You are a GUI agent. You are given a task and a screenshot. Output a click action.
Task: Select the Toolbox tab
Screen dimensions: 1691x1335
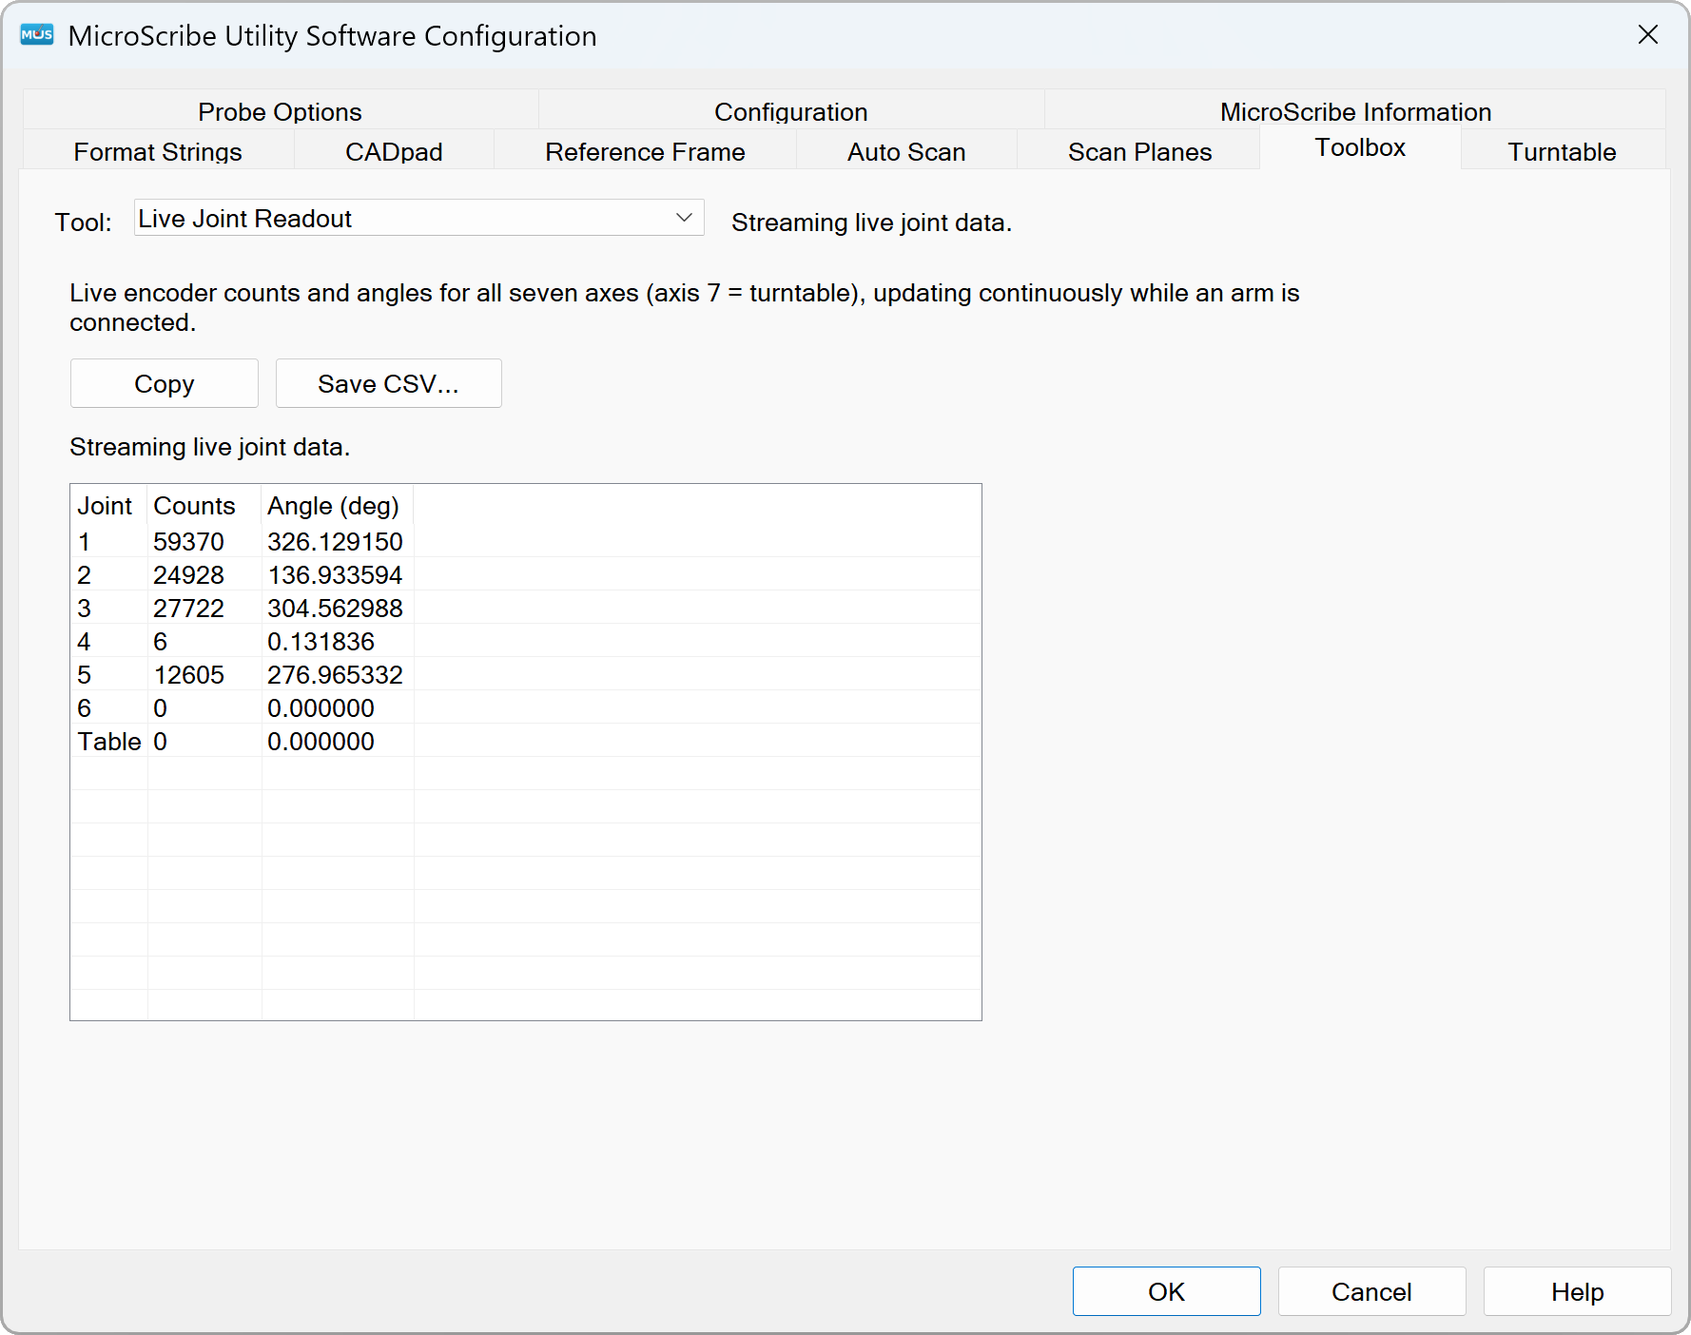point(1360,148)
